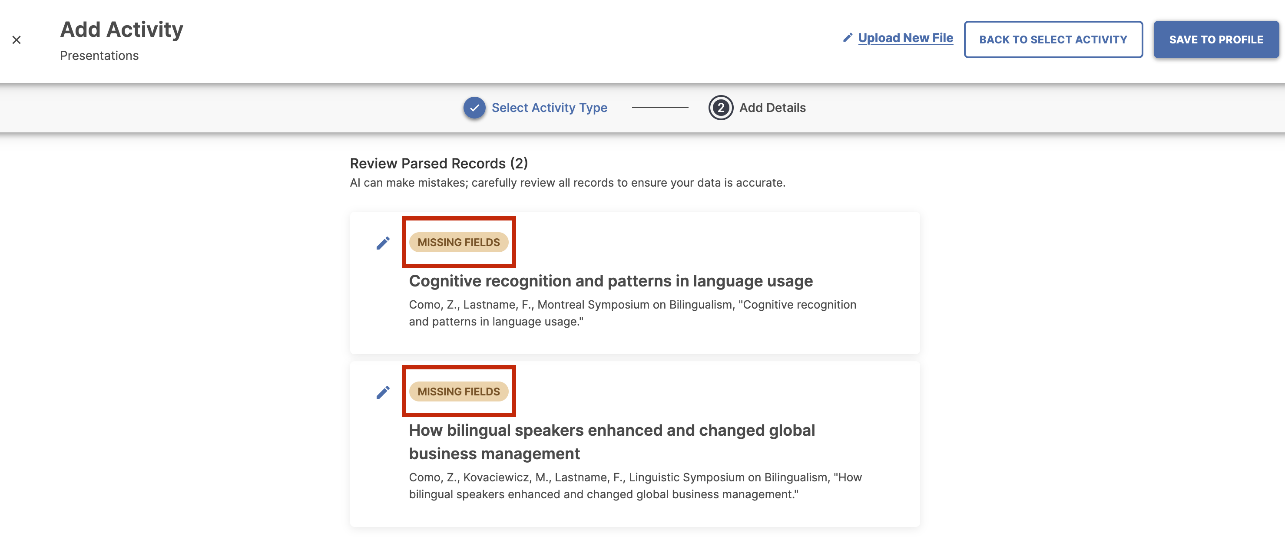Screen dimensions: 1285x546
Task: Click the pencil icon beside Upload New File
Action: (848, 38)
